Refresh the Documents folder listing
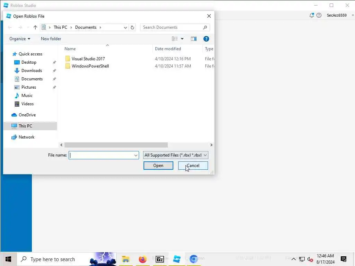Image resolution: width=355 pixels, height=266 pixels. tap(132, 27)
